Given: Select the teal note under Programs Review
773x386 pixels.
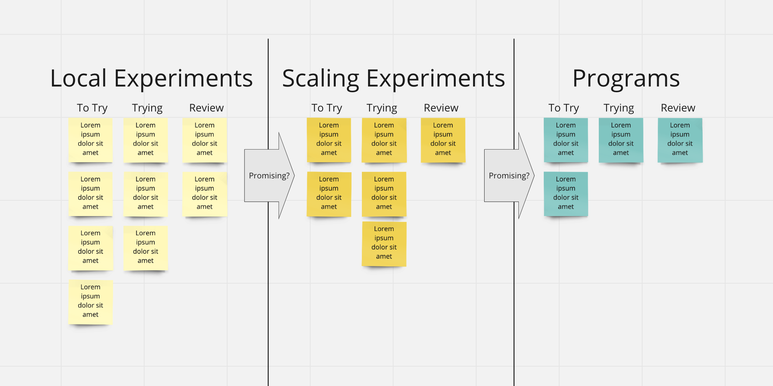Looking at the screenshot, I should 680,140.
